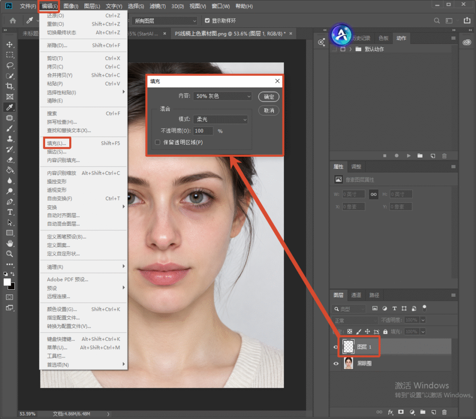The height and width of the screenshot is (419, 476).
Task: Delete layer with Layers panel trash icon
Action: point(444,412)
